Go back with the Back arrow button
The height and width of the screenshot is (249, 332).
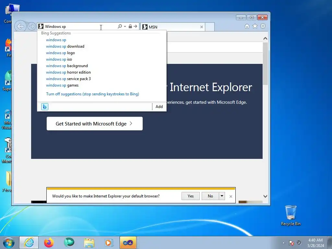tap(20, 26)
